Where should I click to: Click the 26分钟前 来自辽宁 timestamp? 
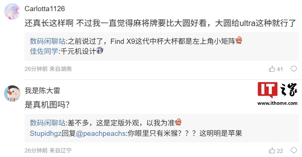pyautogui.click(x=48, y=150)
